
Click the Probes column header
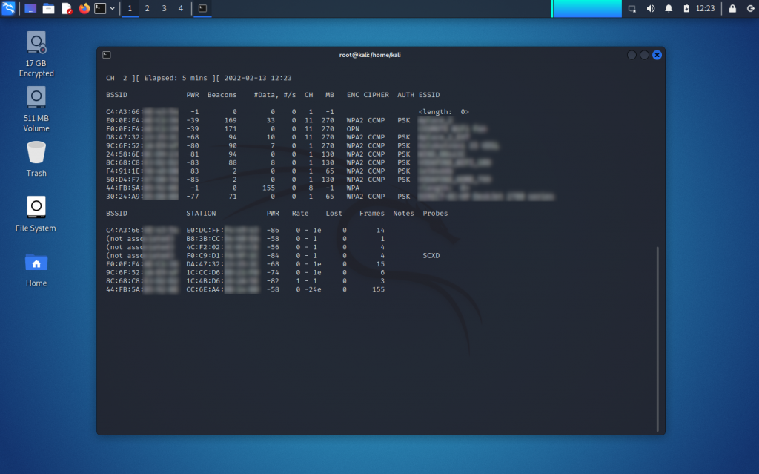pyautogui.click(x=435, y=213)
